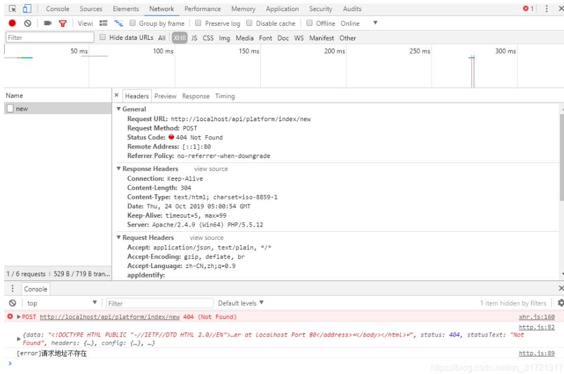
Task: Open console settings gear icon
Action: pyautogui.click(x=560, y=303)
